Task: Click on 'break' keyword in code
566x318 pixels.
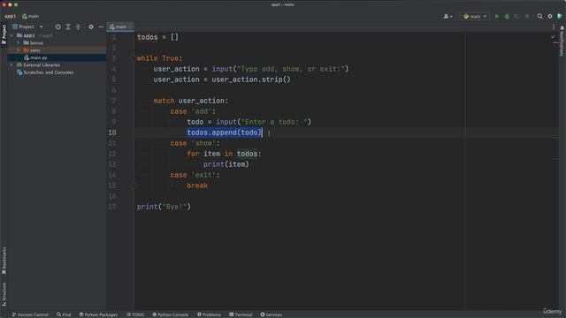Action: click(x=197, y=185)
